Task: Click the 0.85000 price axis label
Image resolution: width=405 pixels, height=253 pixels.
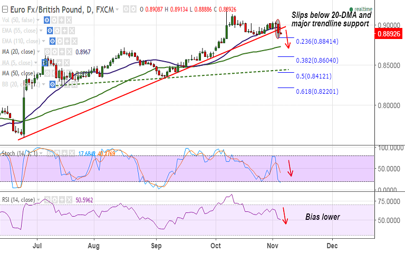Action: click(x=389, y=65)
